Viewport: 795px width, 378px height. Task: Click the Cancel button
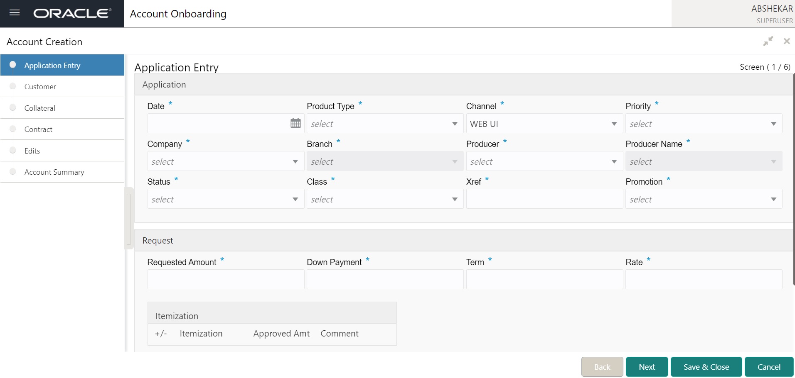point(769,367)
